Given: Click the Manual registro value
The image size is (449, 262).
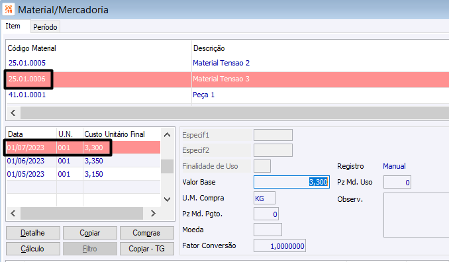Looking at the screenshot, I should pos(394,166).
